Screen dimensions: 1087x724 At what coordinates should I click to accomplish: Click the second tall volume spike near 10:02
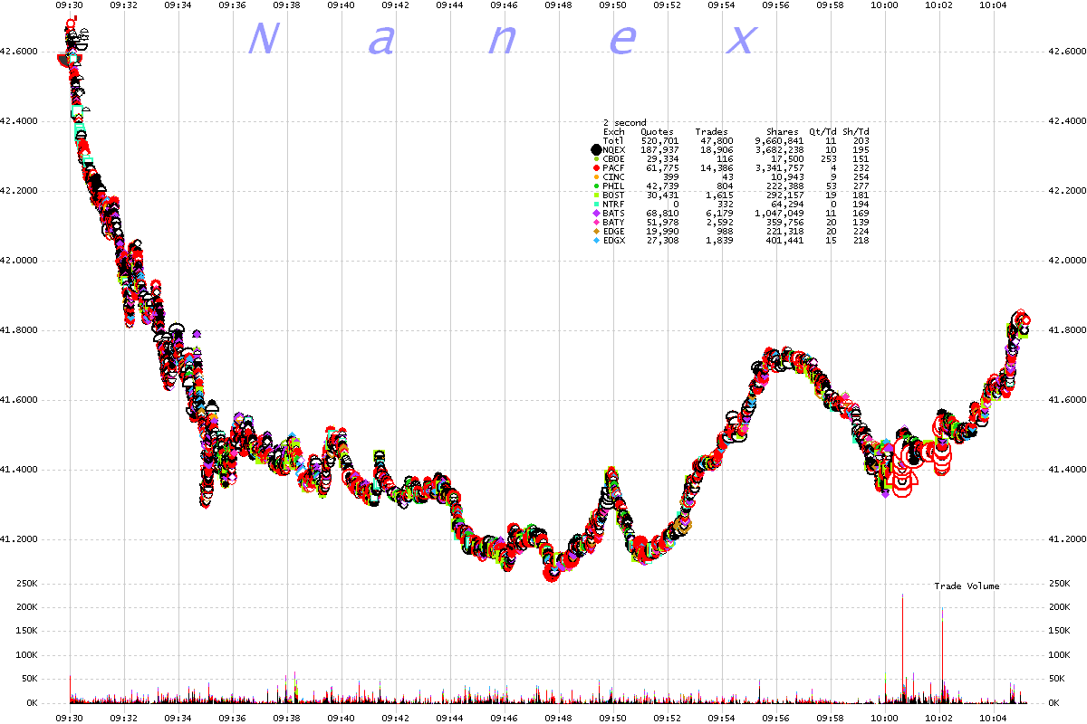[x=942, y=654]
